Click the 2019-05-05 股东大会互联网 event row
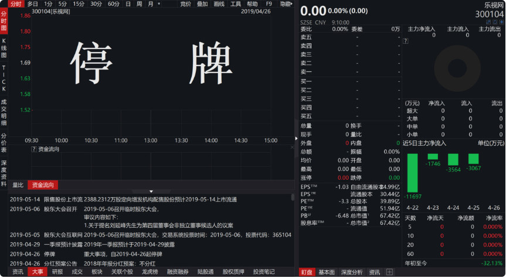Viewport: 506px width, 278px height. [x=151, y=235]
